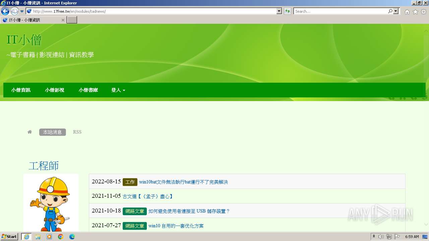This screenshot has height=241, width=429.
Task: Click 網路文章 tag on the USB article
Action: tap(135, 211)
